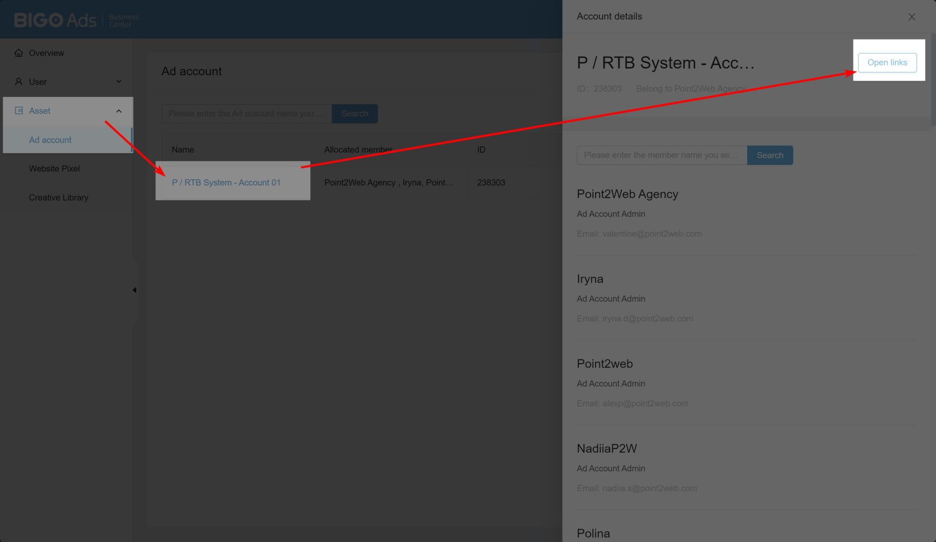Click Belong to Point2Web Agency text
This screenshot has width=936, height=542.
click(691, 89)
